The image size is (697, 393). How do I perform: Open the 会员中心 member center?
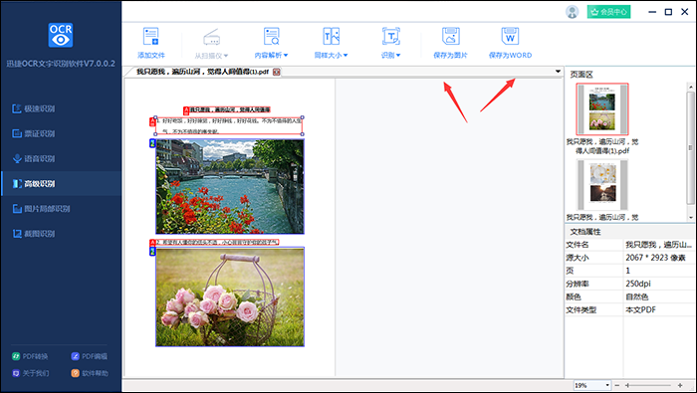click(608, 12)
